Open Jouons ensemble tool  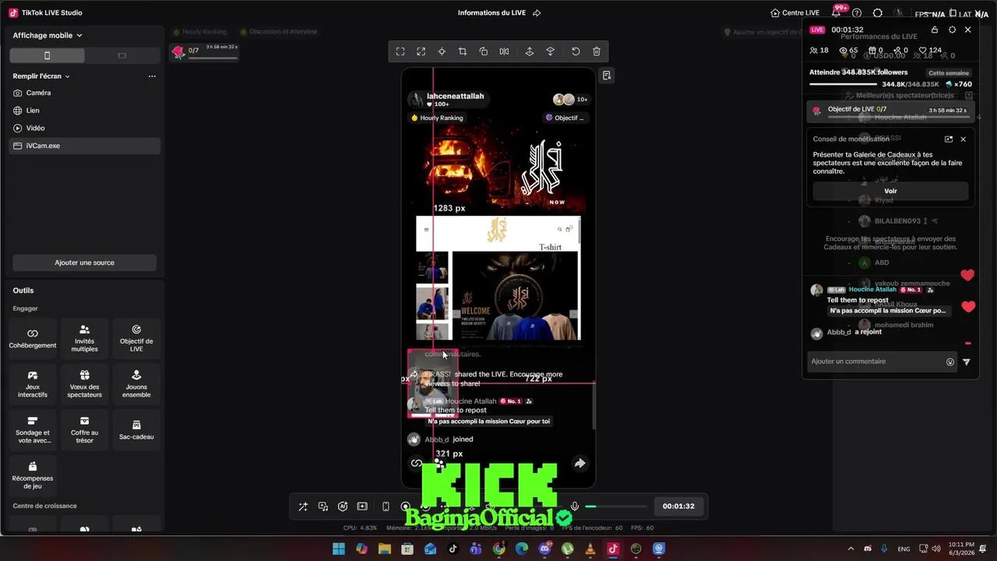136,384
